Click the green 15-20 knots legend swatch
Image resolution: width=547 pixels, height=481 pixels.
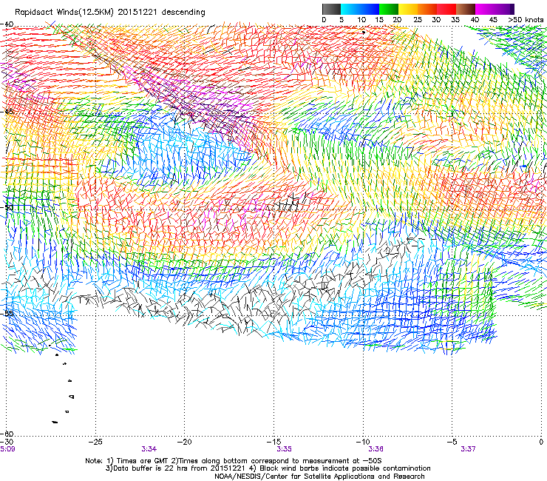coord(389,9)
